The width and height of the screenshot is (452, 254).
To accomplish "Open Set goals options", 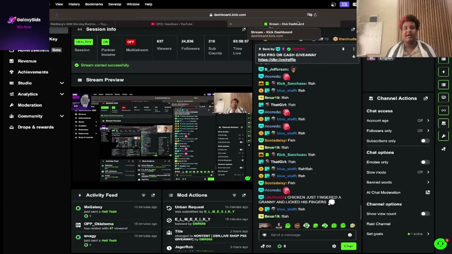I will click(x=398, y=234).
